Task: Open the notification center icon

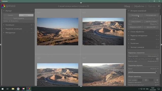Action: click(x=158, y=89)
